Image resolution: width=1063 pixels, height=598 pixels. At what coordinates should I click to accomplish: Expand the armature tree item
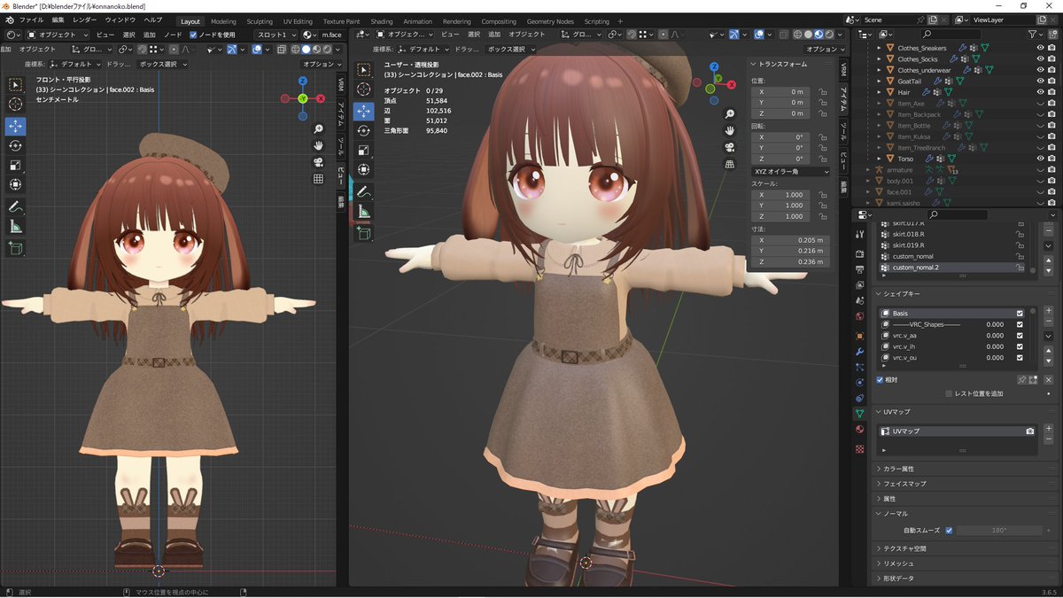tap(868, 169)
